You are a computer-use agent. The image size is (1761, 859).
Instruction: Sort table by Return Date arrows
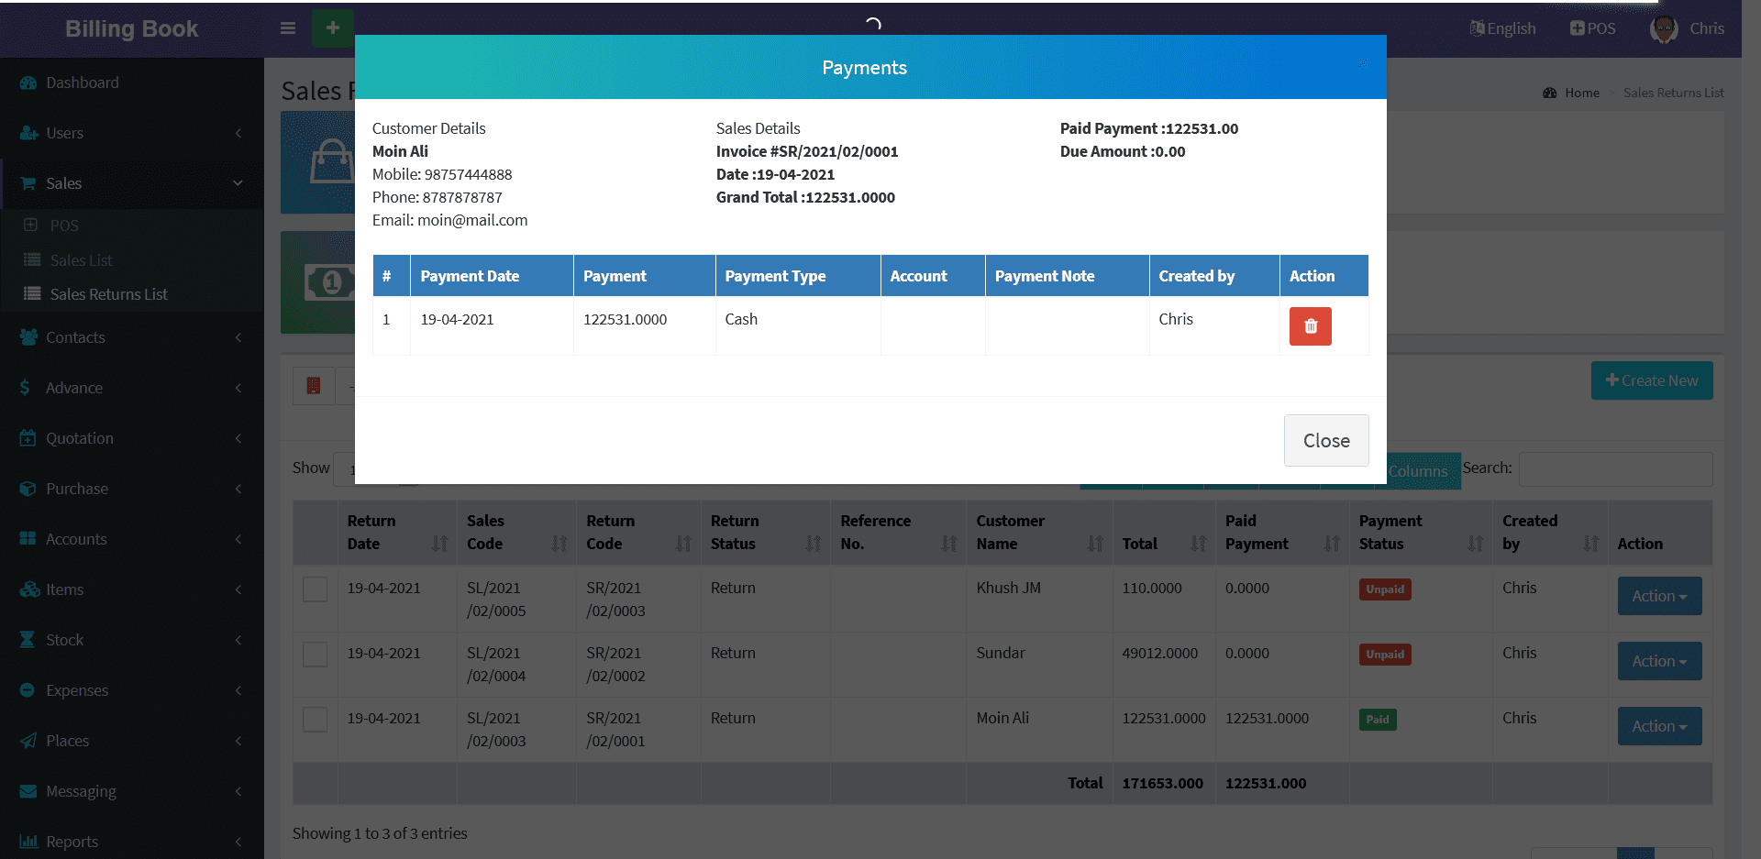pos(439,544)
